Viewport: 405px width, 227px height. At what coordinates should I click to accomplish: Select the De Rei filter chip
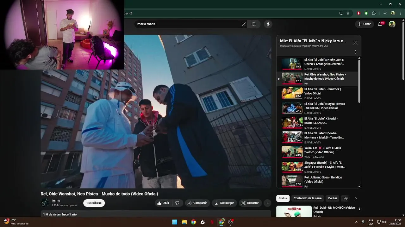(x=332, y=198)
